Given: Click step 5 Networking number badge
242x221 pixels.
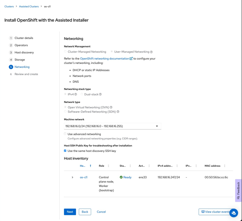Looking at the screenshot, I should coord(11,67).
